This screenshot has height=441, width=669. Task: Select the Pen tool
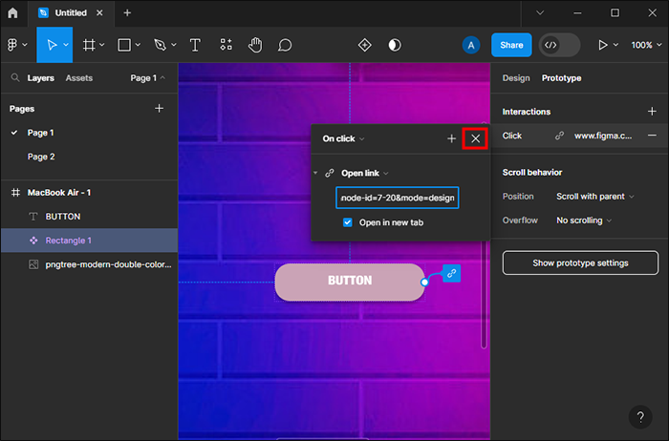160,45
